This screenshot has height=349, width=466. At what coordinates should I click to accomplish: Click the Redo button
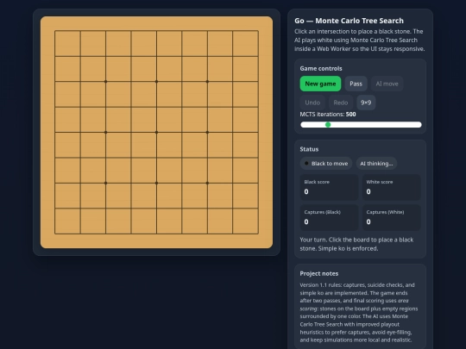click(x=341, y=103)
